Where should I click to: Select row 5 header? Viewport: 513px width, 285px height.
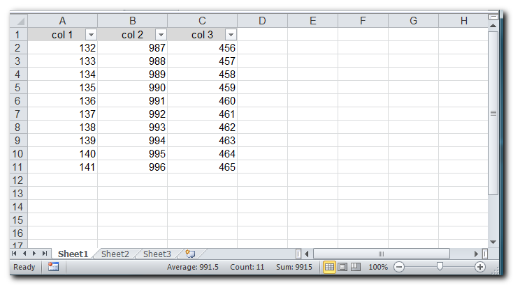click(18, 88)
